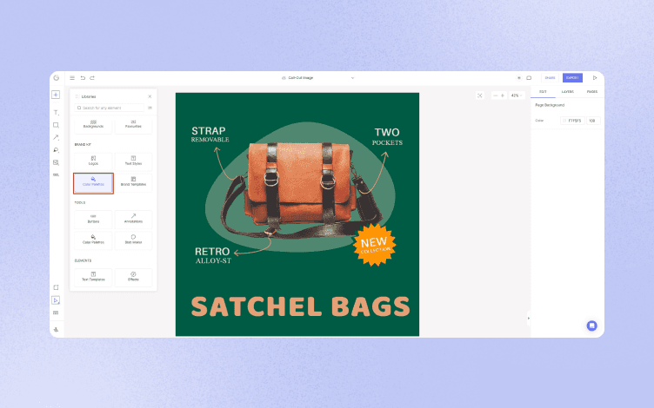Open the Text Styles tile
This screenshot has height=408, width=654.
pos(133,161)
